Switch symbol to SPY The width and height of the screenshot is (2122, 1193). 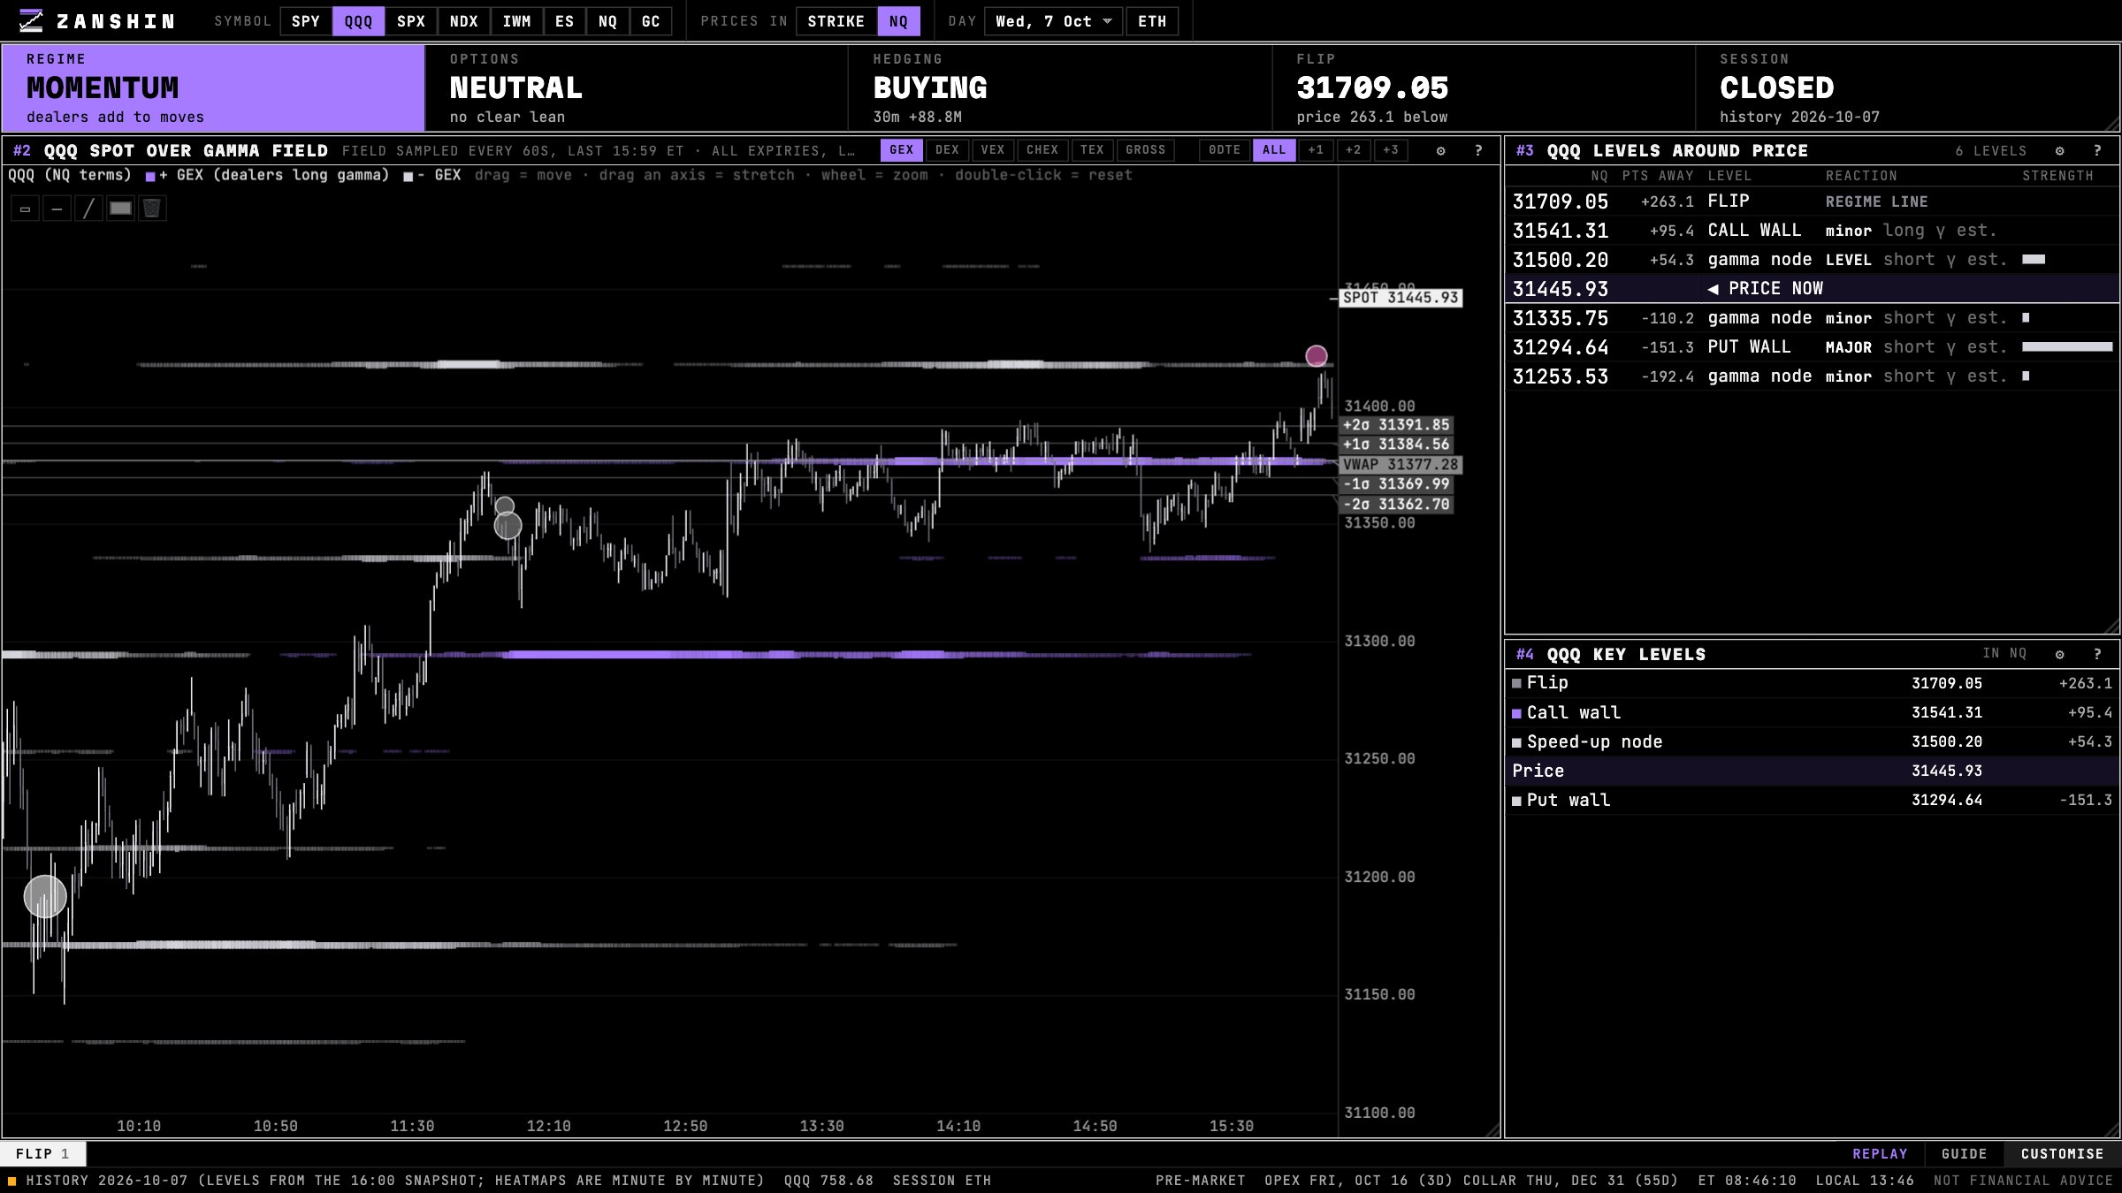click(x=306, y=21)
